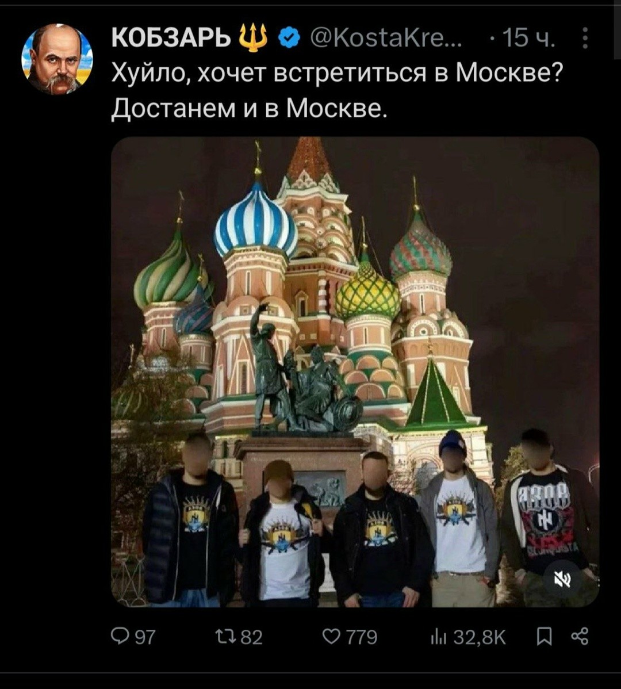621x689 pixels.
Task: Click the trident emoji beside the name
Action: click(x=253, y=39)
